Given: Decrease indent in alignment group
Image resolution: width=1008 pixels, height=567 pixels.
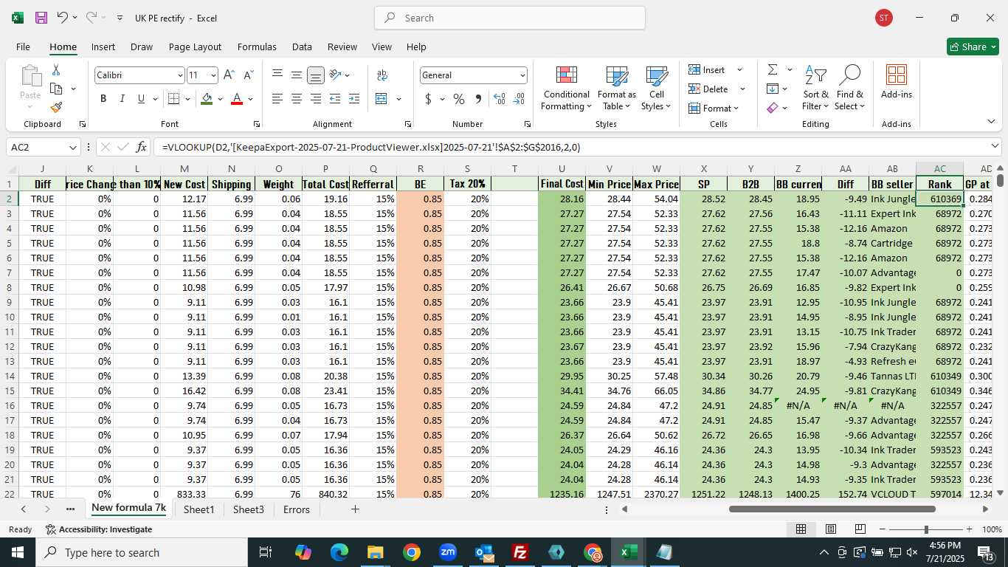Looking at the screenshot, I should pos(335,99).
